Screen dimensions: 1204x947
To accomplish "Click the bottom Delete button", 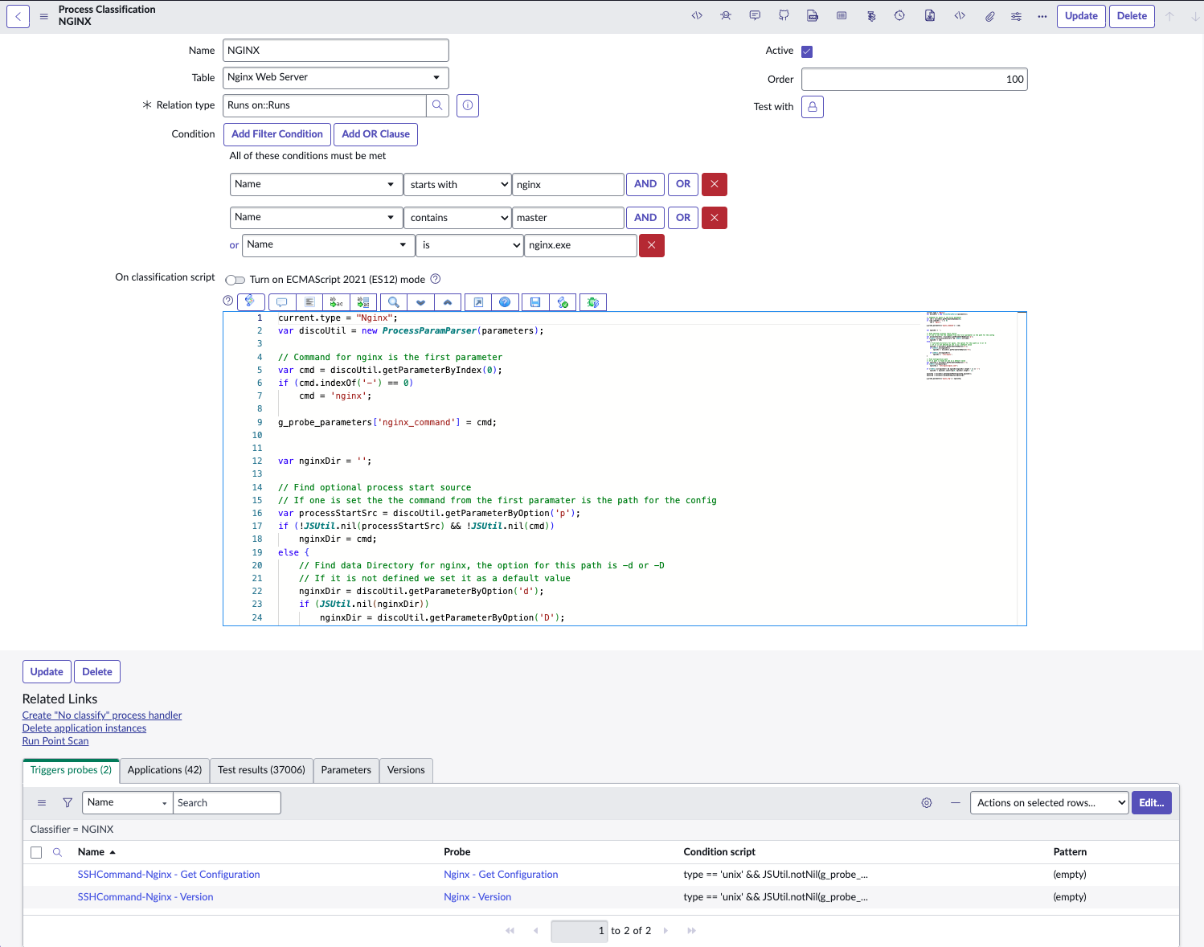I will coord(97,672).
